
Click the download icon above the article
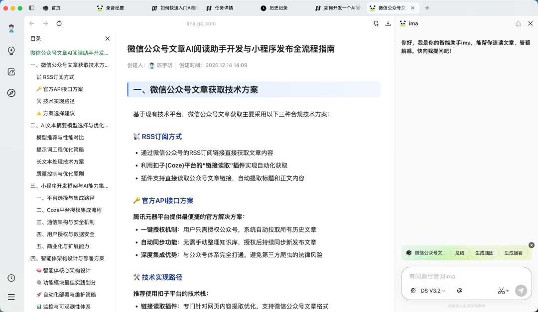click(x=388, y=23)
